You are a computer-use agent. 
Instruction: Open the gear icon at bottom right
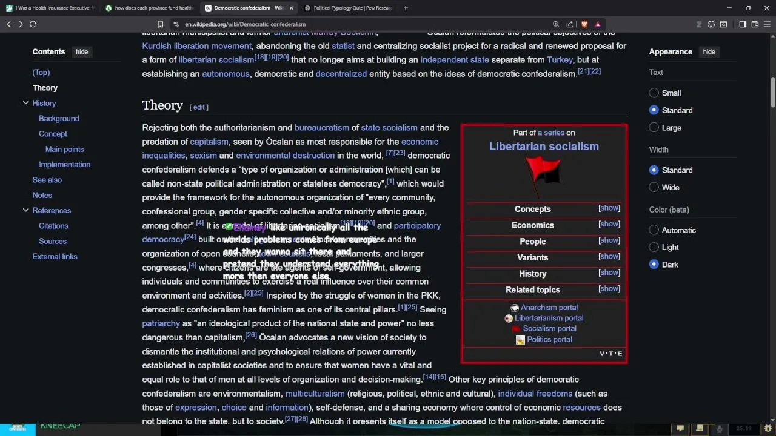click(768, 429)
